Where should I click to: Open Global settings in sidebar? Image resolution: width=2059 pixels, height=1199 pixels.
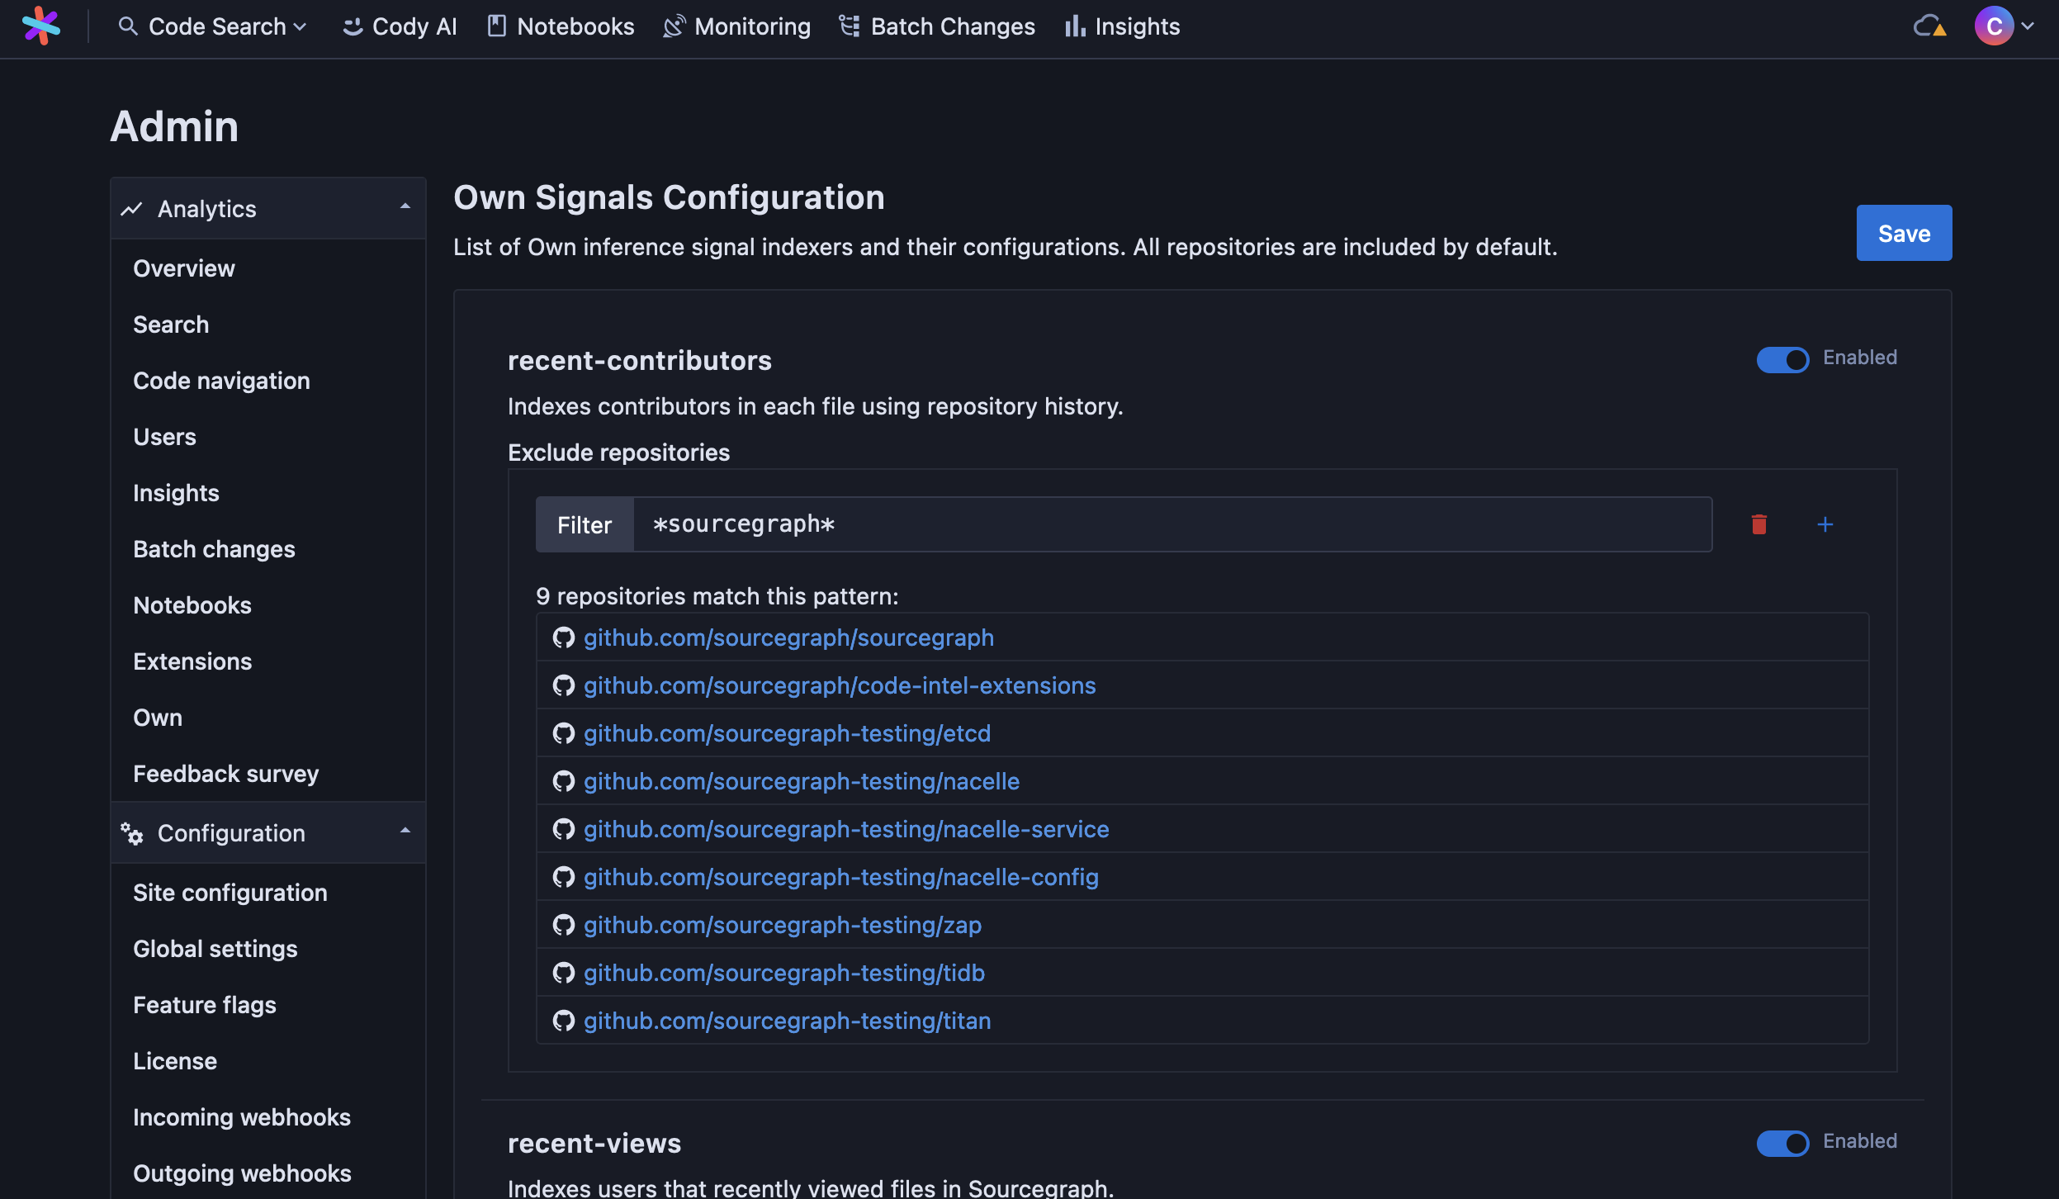point(215,949)
